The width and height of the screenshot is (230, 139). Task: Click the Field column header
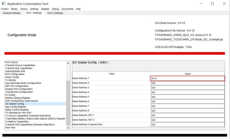coord(111,74)
